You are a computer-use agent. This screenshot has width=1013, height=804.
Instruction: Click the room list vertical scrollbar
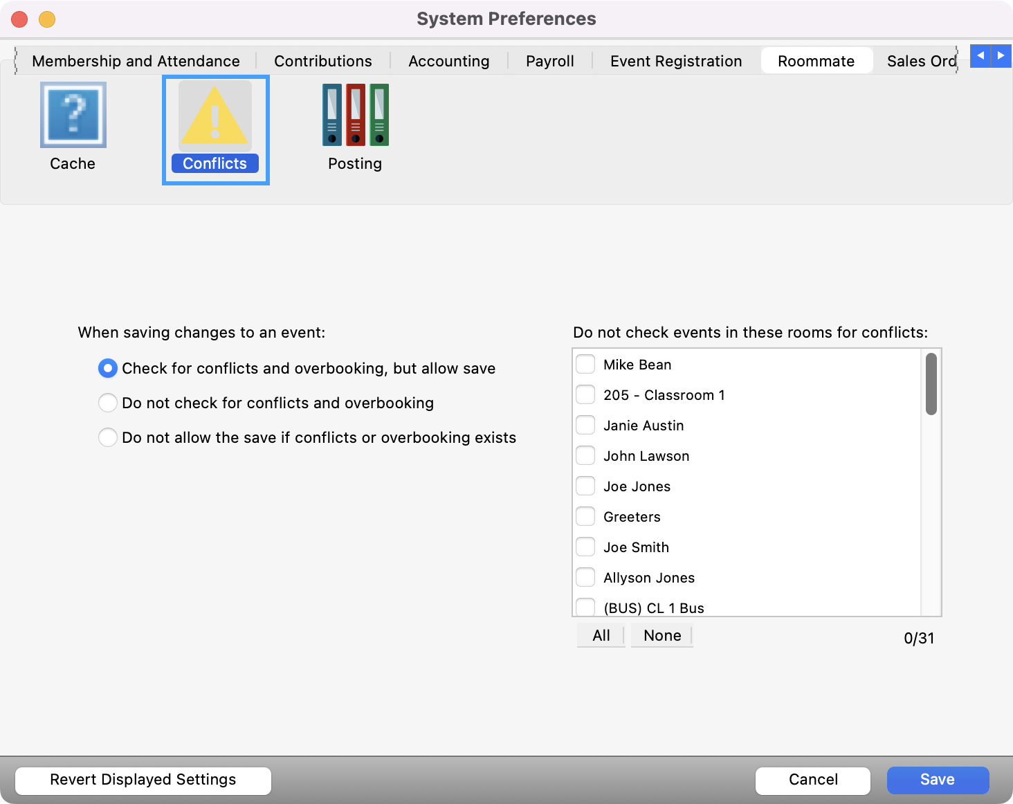[931, 384]
